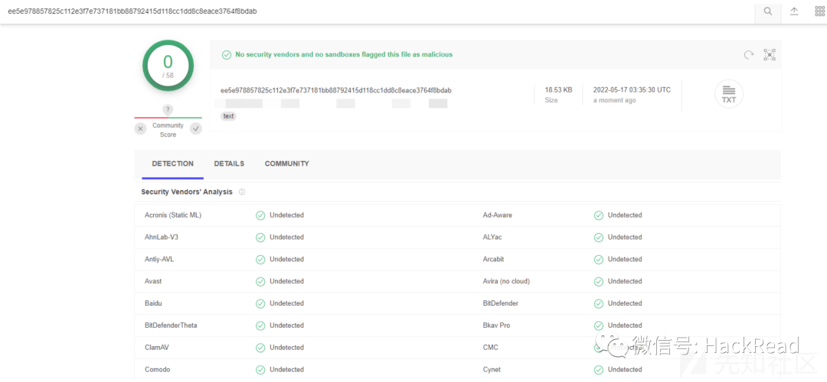Click the reanalyze refresh icon
The height and width of the screenshot is (382, 827).
point(748,55)
